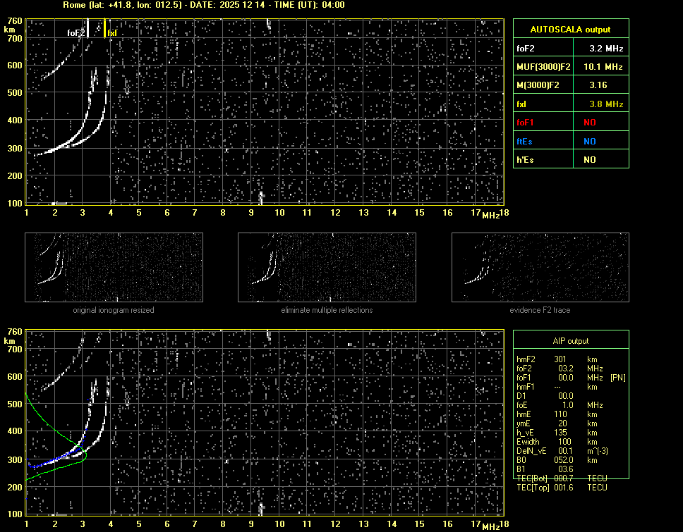The width and height of the screenshot is (683, 532).
Task: Click the M(3000)F2 value 3.16
Action: [598, 85]
